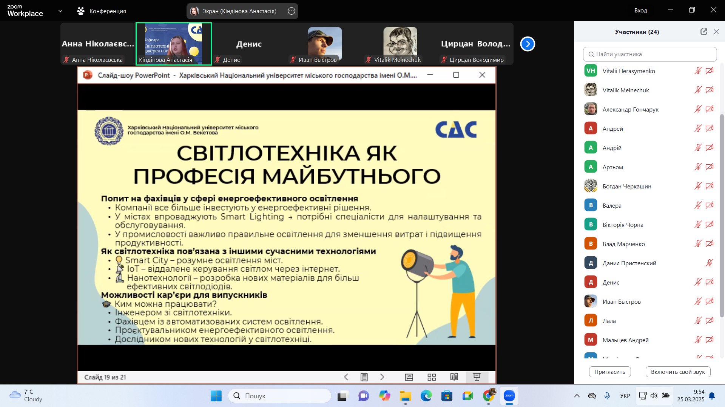Start slideshow presentation view icon

(x=477, y=377)
